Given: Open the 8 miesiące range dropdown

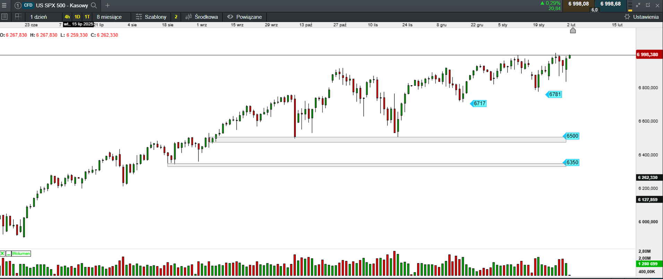Looking at the screenshot, I should 109,17.
